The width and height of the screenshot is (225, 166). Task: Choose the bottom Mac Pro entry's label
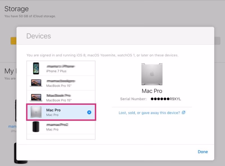click(x=52, y=130)
